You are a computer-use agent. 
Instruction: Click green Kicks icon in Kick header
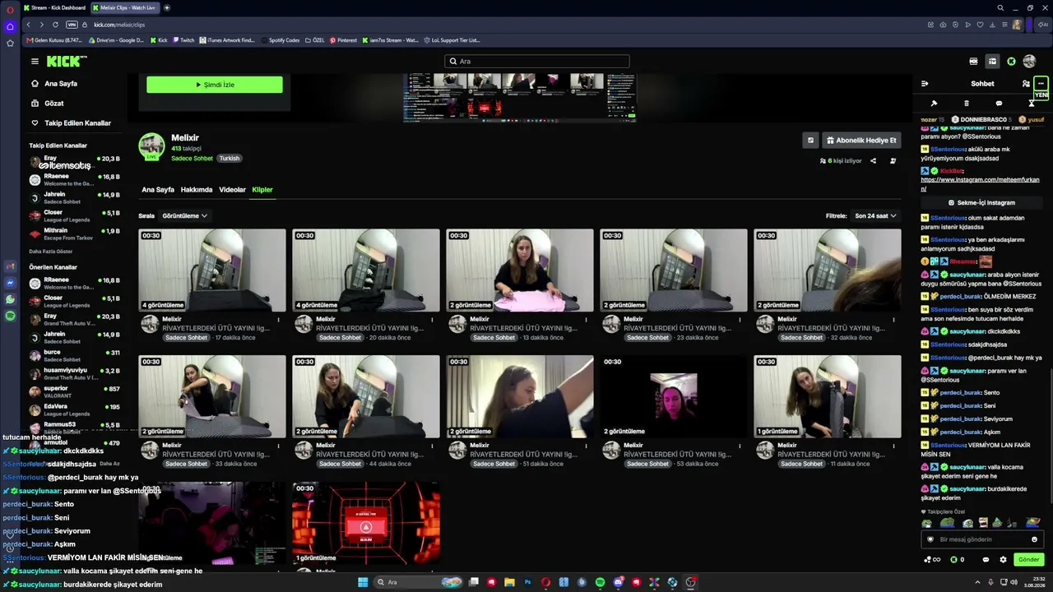point(1011,62)
